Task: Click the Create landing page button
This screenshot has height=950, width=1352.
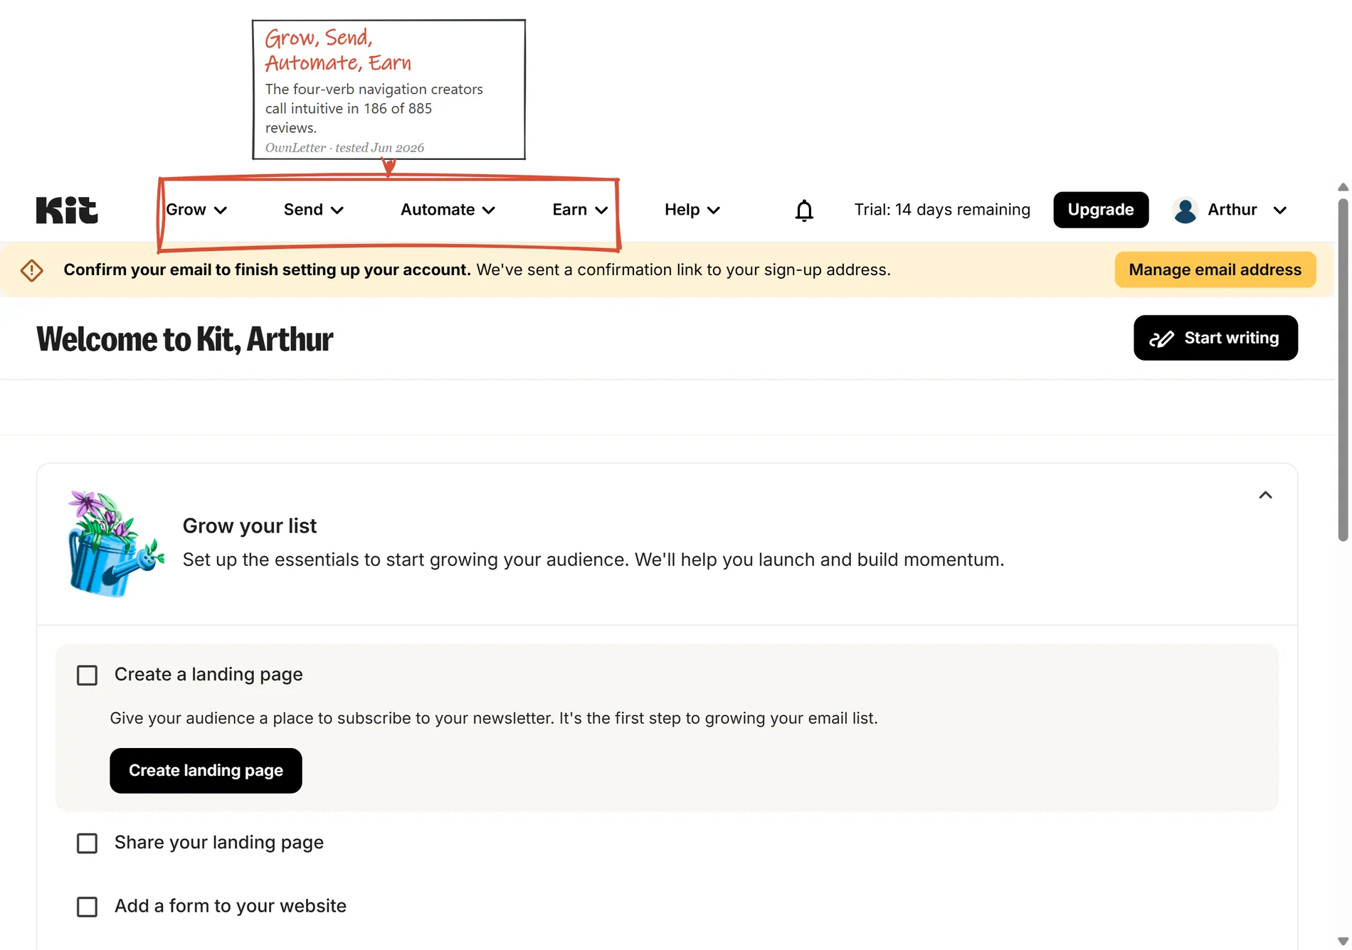Action: 206,771
